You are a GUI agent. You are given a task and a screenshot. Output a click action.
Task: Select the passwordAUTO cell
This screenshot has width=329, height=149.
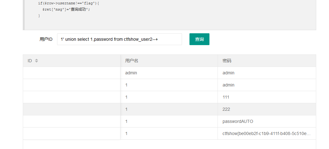[x=267, y=121]
